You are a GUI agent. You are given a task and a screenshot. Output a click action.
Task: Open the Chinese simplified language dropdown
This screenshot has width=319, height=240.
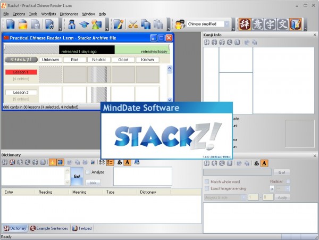(226, 24)
